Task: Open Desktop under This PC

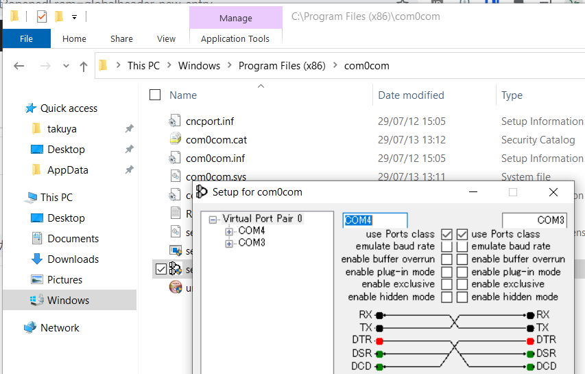Action: click(66, 218)
